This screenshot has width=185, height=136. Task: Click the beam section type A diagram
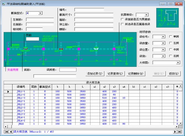point(167,18)
